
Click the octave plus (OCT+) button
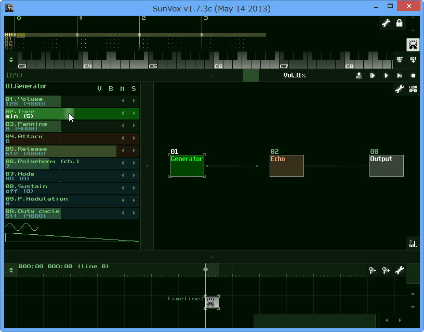click(413, 60)
